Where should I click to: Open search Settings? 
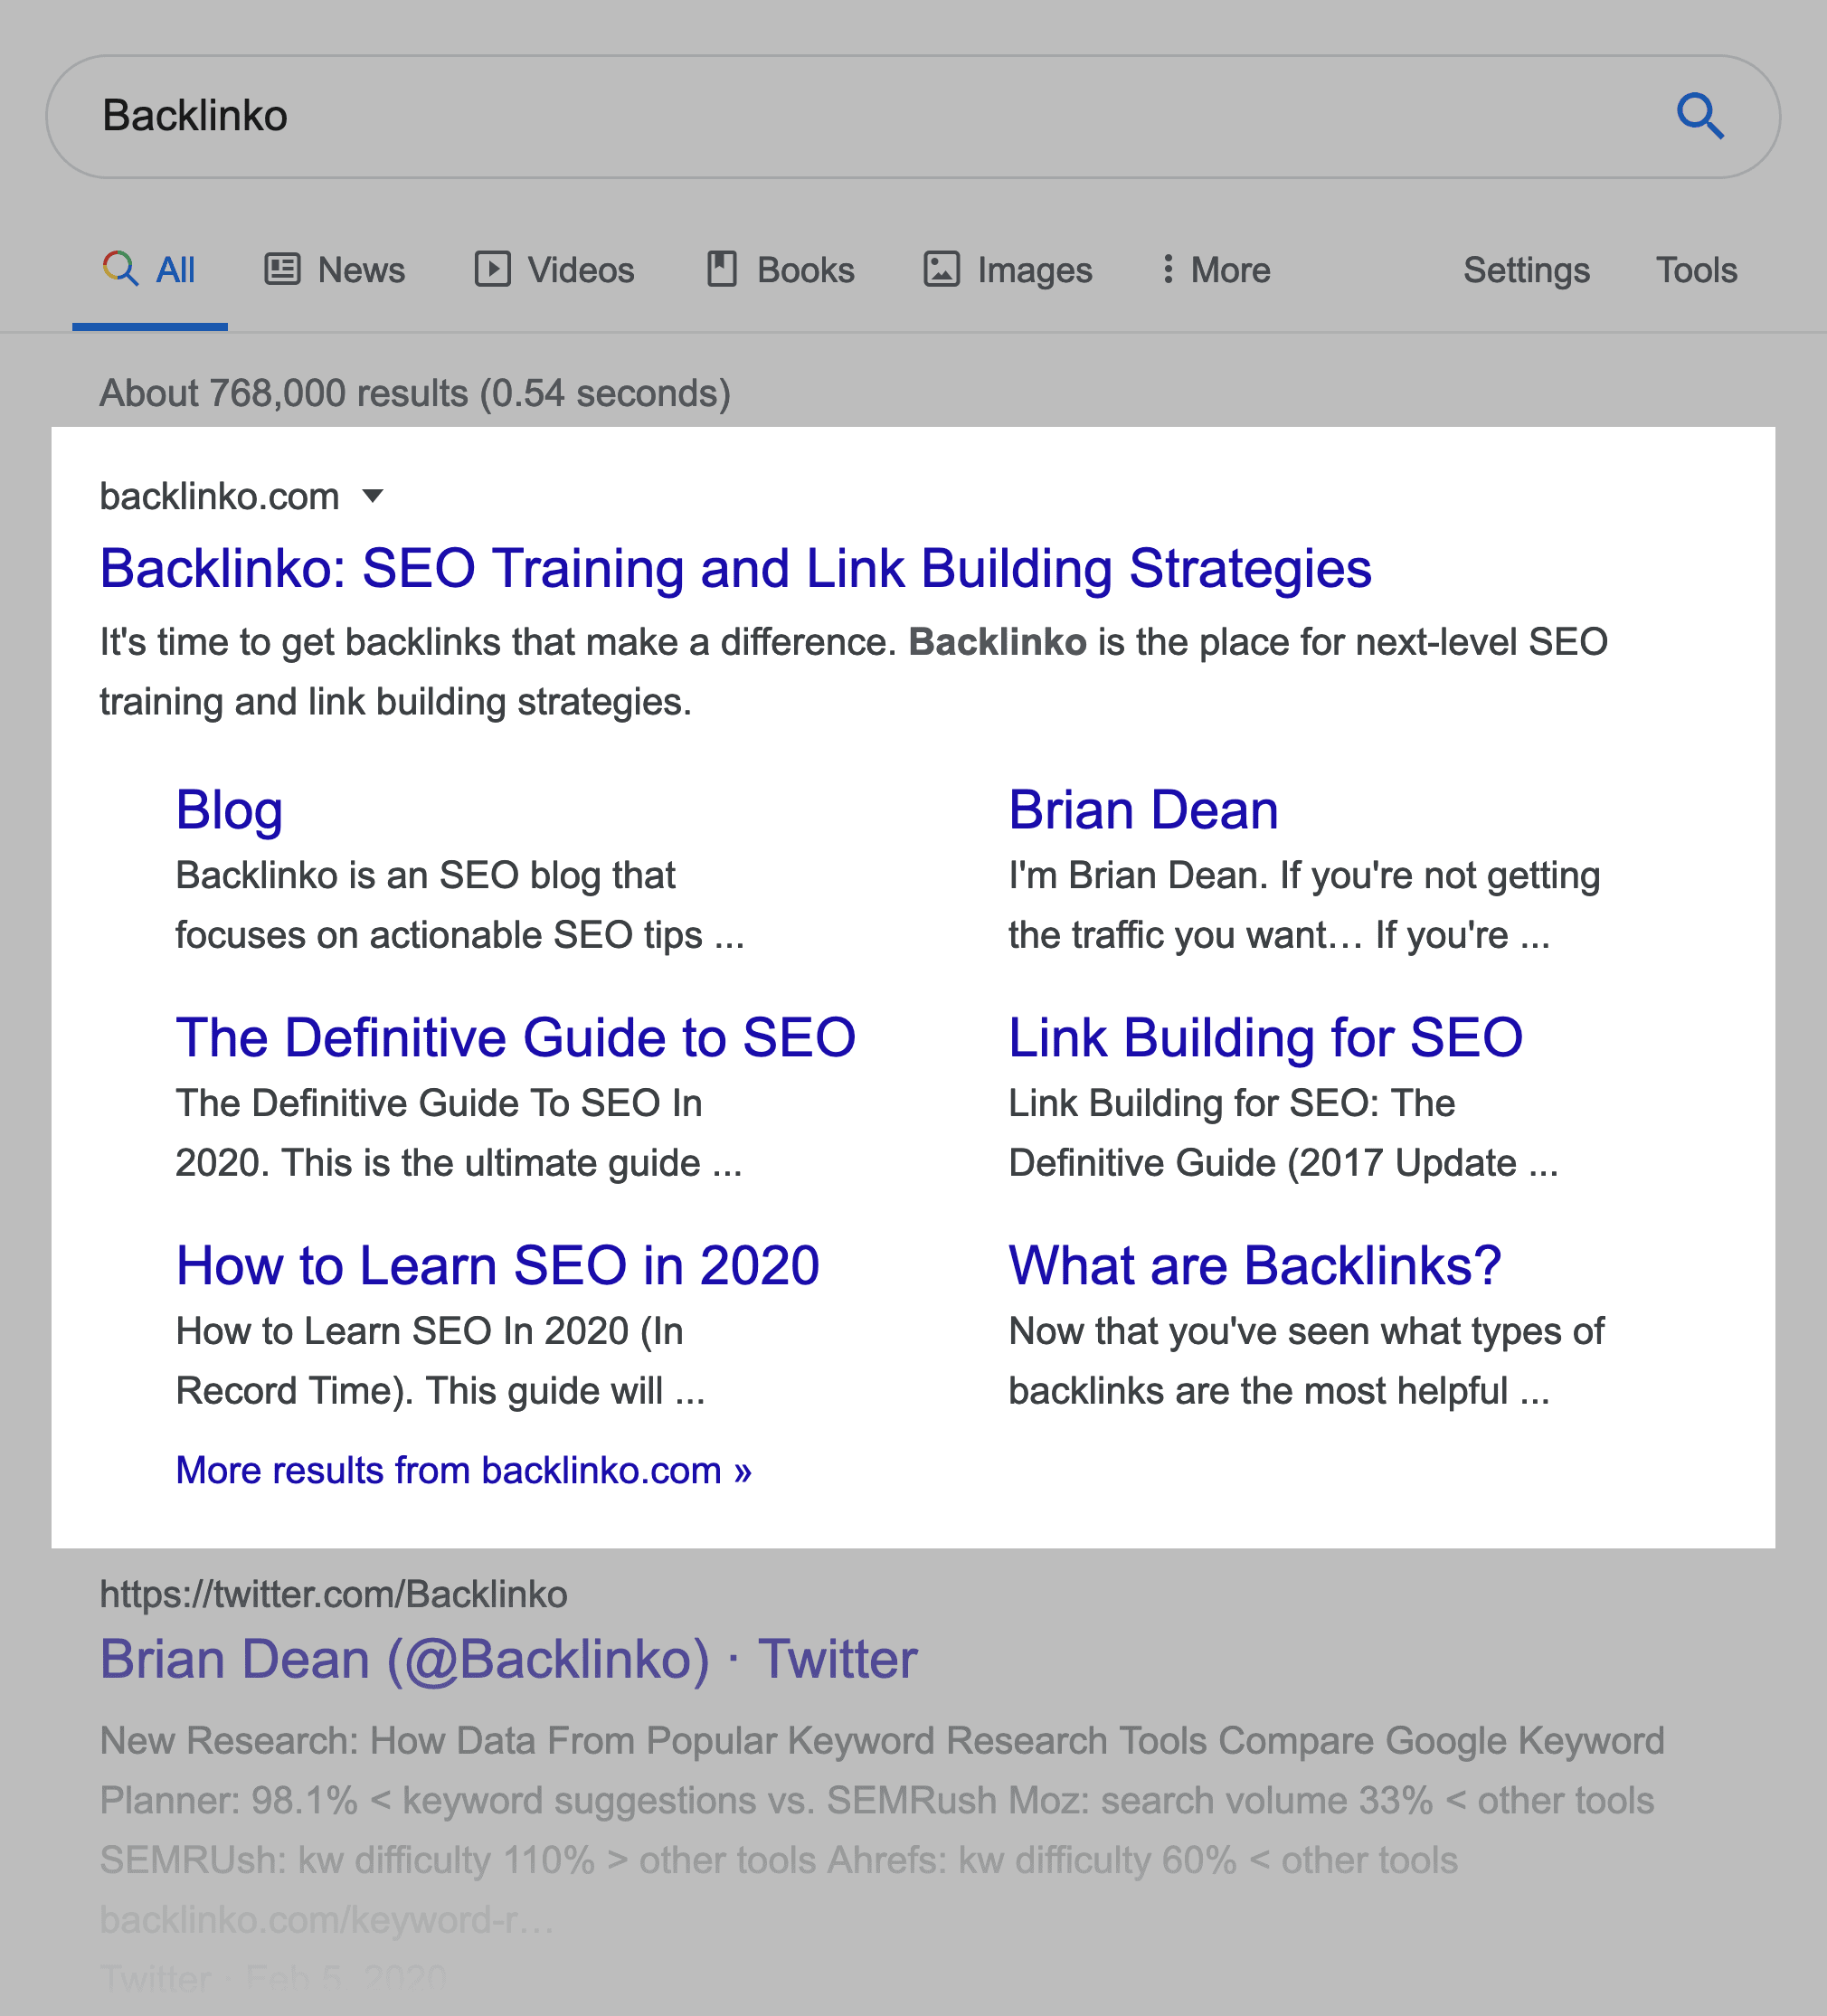coord(1526,270)
